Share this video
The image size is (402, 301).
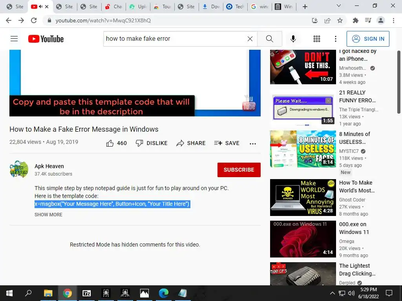tap(191, 143)
